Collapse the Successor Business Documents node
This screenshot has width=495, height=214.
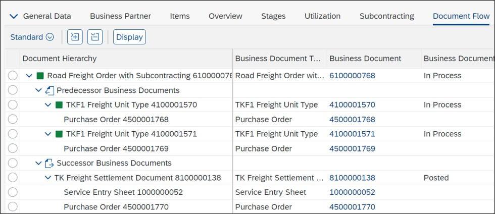(38, 163)
